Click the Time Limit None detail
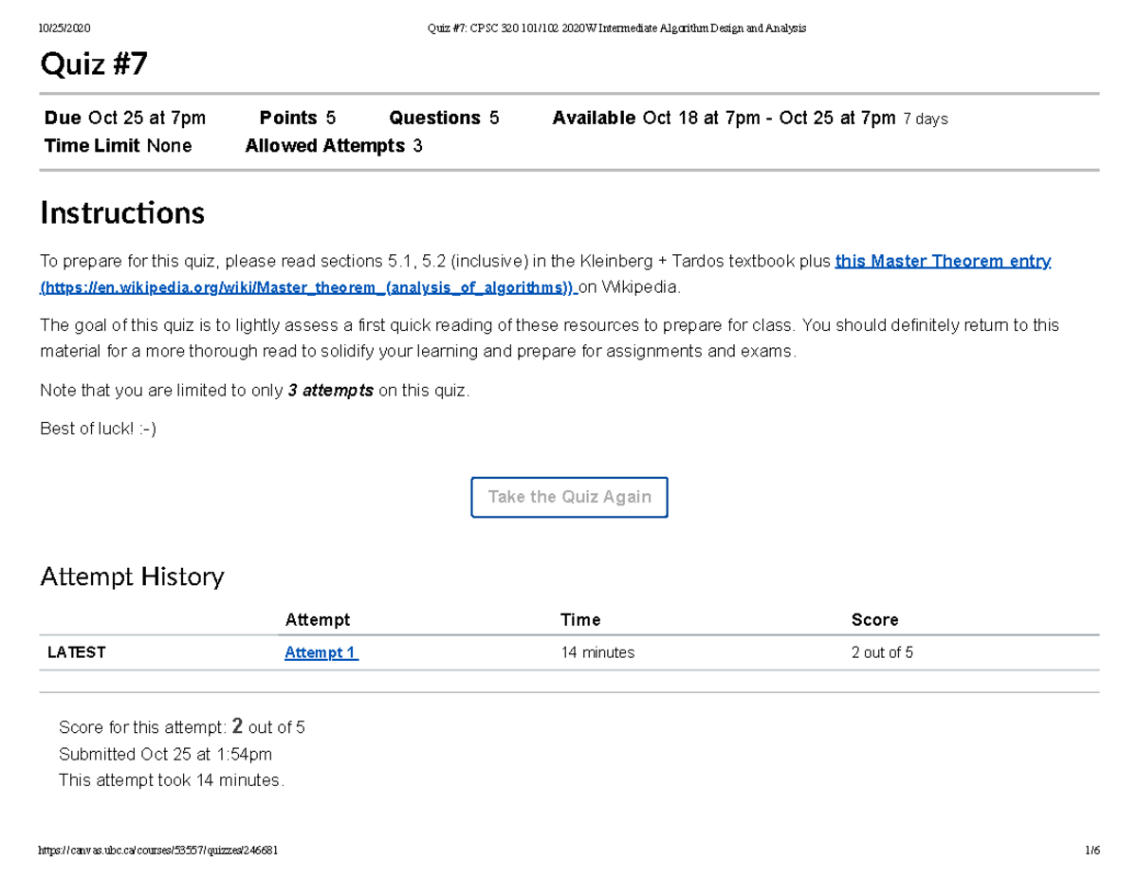This screenshot has width=1138, height=879. [x=118, y=146]
